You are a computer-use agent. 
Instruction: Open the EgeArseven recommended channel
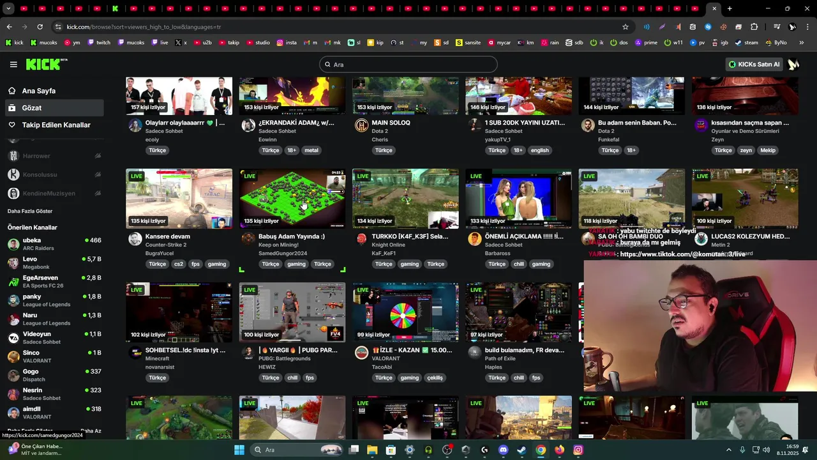pos(54,282)
